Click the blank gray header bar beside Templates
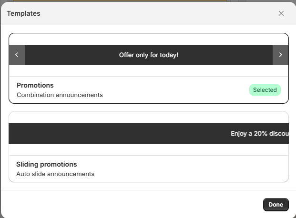 pos(159,13)
